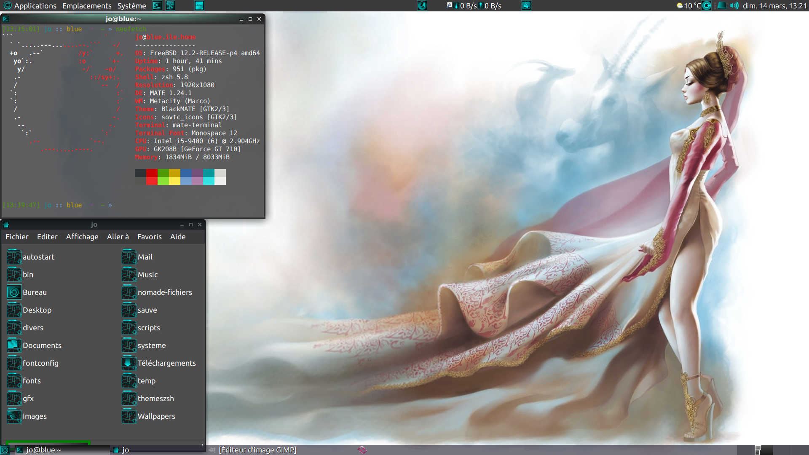Click the volume speaker icon in panel
This screenshot has width=809, height=455.
click(734, 5)
